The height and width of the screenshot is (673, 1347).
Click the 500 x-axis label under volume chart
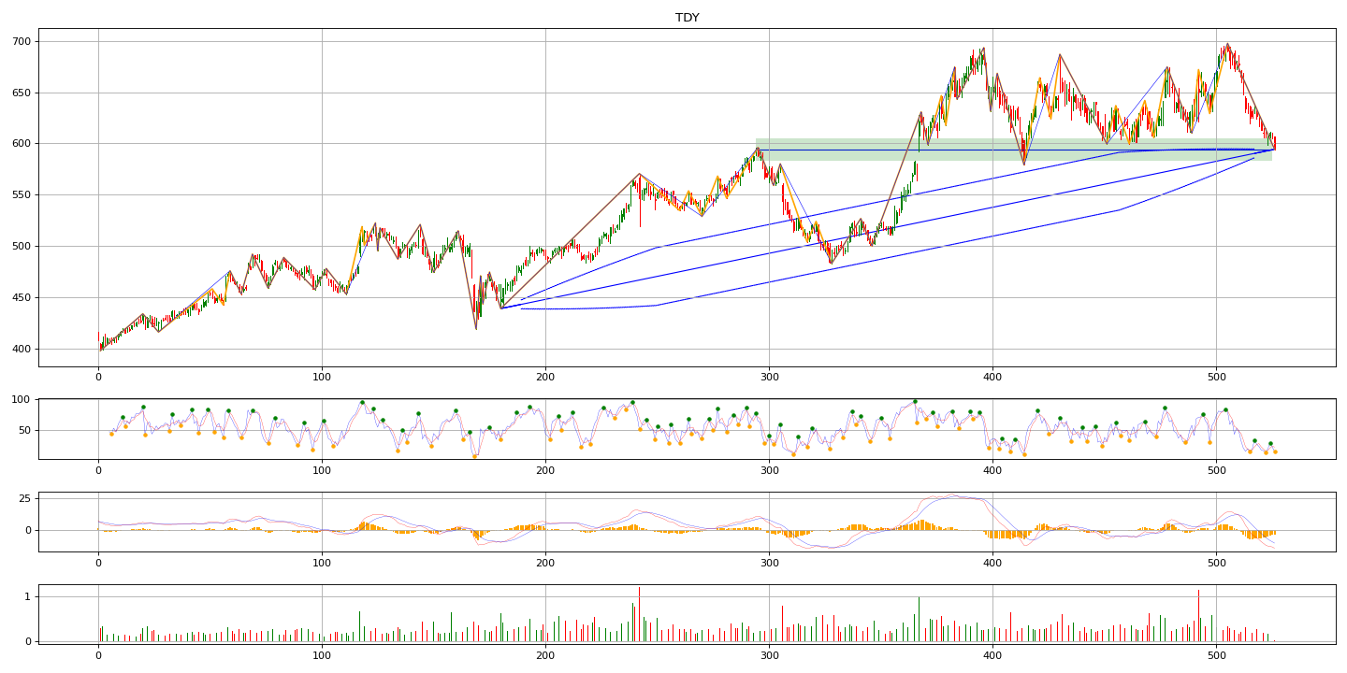1216,656
